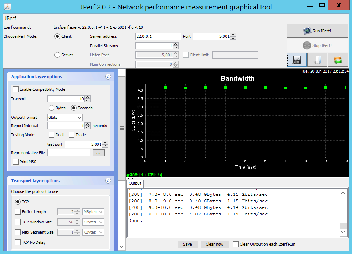Click the Transmit value field

pos(66,99)
